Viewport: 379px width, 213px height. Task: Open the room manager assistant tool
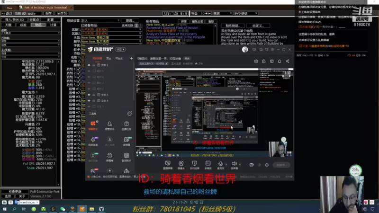(x=109, y=125)
